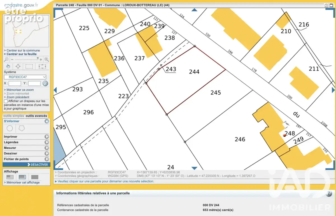Confirm X/Y coordinates with the checkmark button
Image resolution: width=336 pixels, height=216 pixels.
click(45, 83)
